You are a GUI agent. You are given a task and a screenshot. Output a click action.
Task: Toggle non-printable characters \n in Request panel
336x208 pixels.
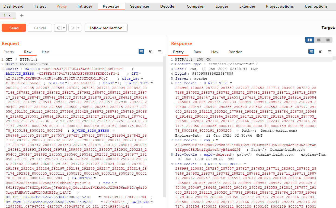click(x=151, y=52)
